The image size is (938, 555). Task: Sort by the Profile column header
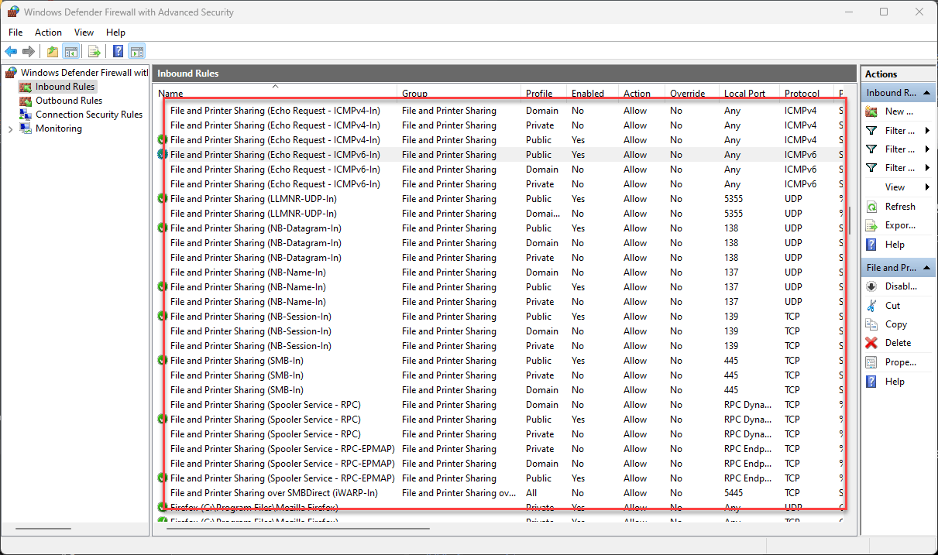click(x=545, y=93)
